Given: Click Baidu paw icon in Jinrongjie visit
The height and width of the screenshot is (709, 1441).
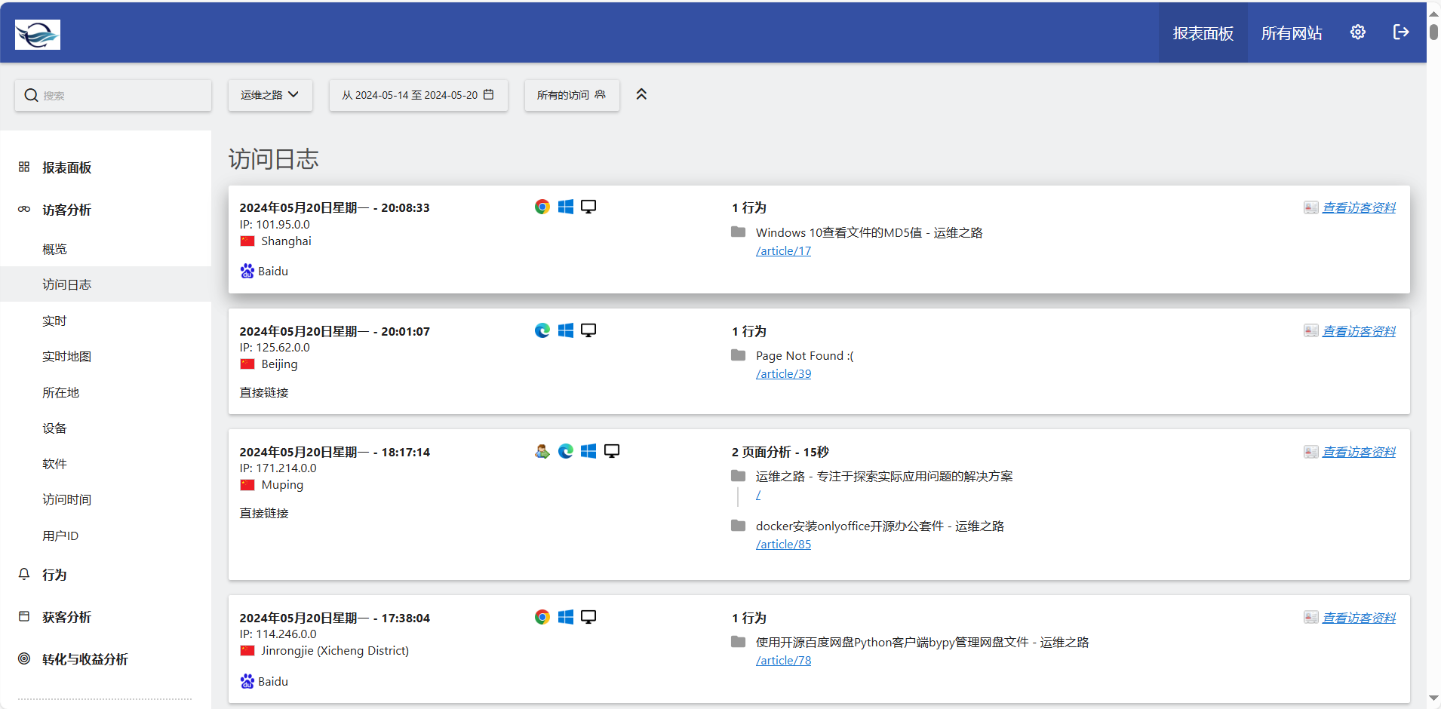Looking at the screenshot, I should coord(247,681).
